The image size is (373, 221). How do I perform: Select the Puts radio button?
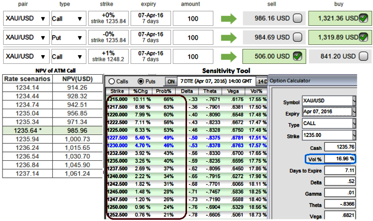140,81
